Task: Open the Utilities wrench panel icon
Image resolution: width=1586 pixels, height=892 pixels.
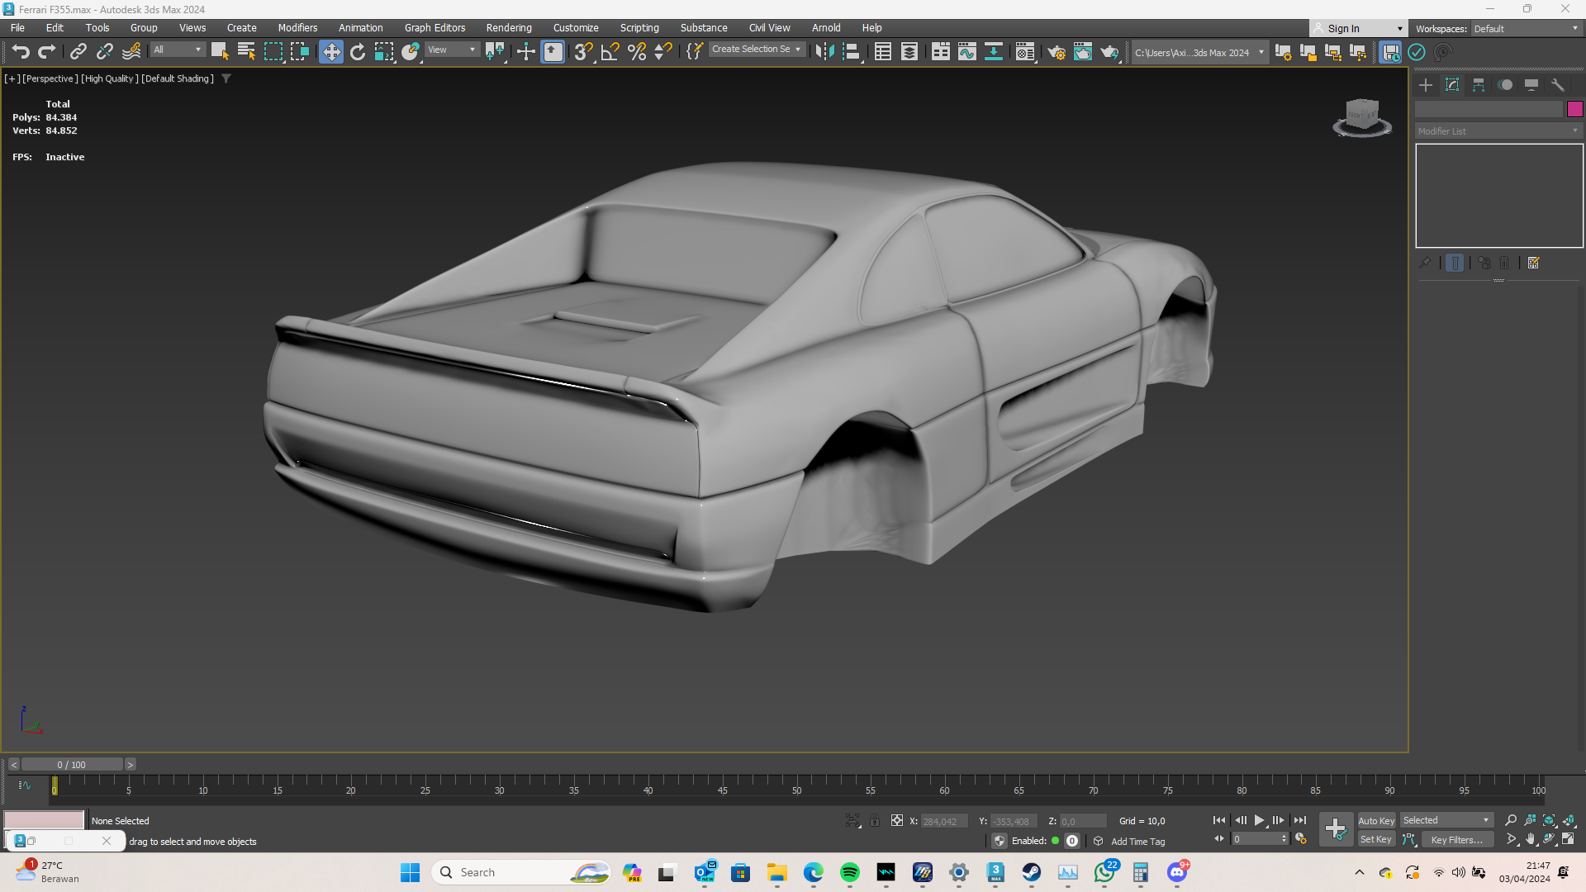Action: click(x=1558, y=85)
